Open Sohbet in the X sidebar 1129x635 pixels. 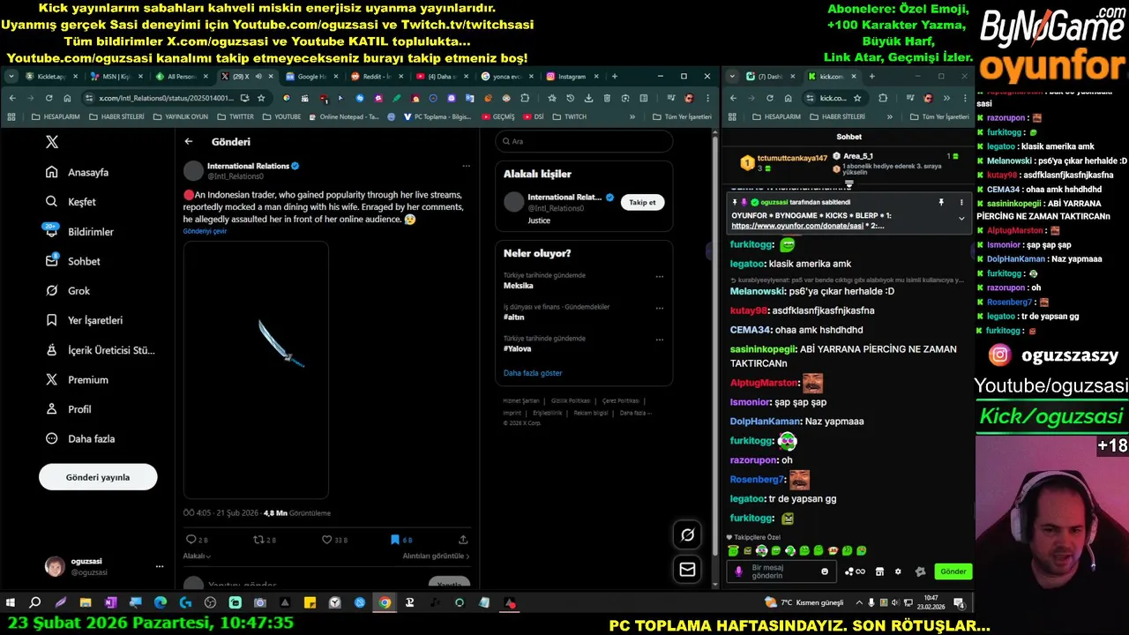pyautogui.click(x=73, y=261)
